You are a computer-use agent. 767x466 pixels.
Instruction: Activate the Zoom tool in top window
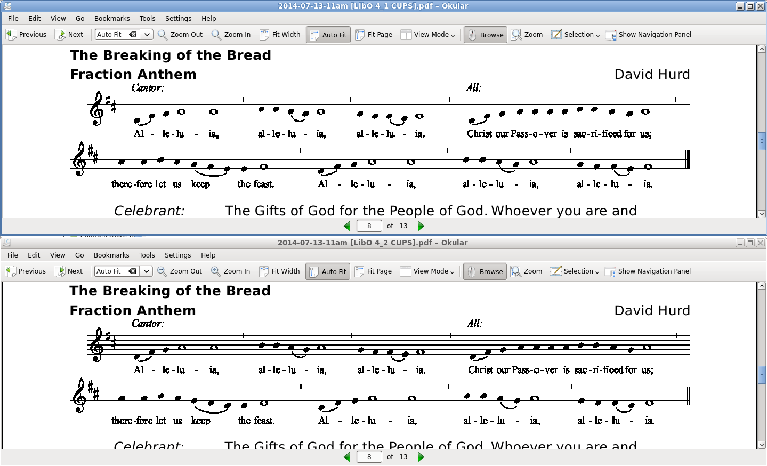tap(527, 35)
